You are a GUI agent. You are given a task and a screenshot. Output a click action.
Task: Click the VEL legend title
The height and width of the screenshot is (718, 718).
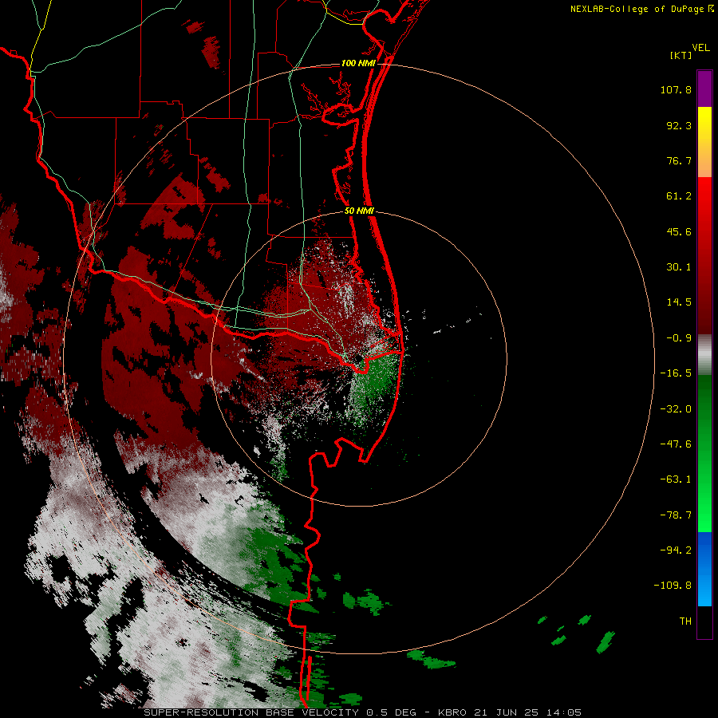pos(700,48)
